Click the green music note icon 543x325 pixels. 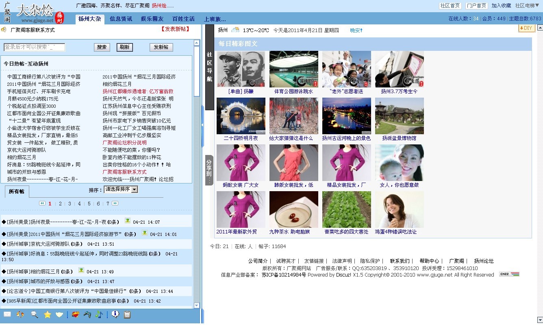coord(99,314)
